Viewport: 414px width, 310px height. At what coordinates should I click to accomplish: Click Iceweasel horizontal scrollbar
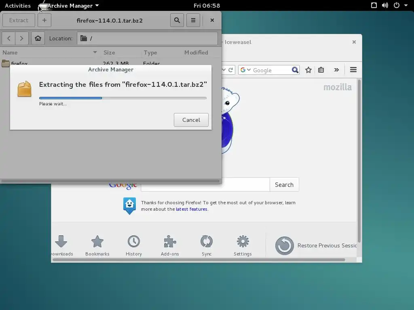pos(199,260)
